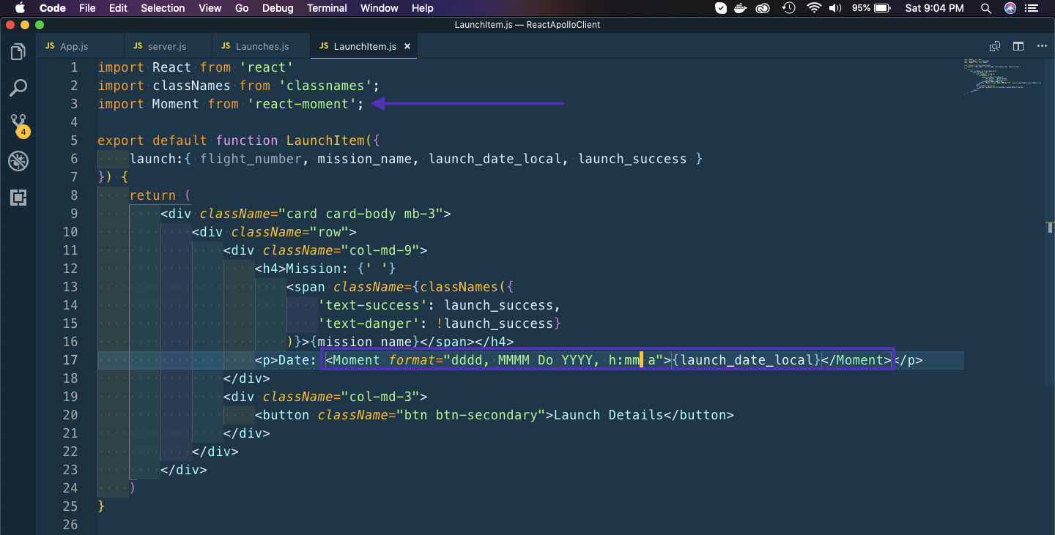Open Time Machine menu bar icon

tap(789, 8)
